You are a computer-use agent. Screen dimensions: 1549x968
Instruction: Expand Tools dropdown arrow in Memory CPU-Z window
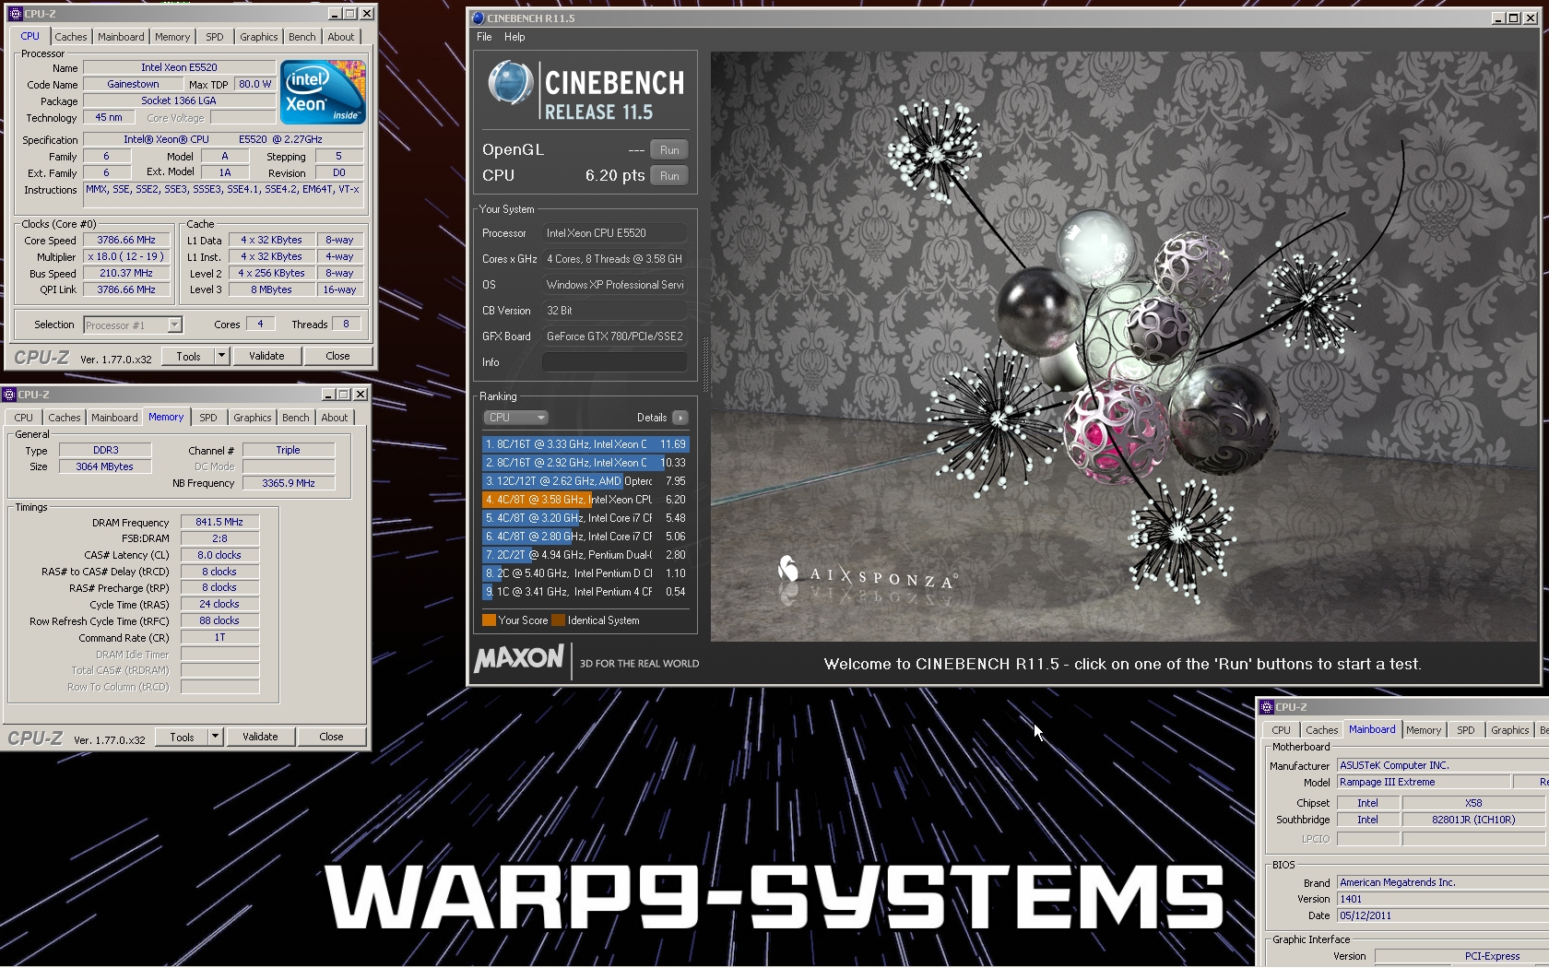pos(215,737)
